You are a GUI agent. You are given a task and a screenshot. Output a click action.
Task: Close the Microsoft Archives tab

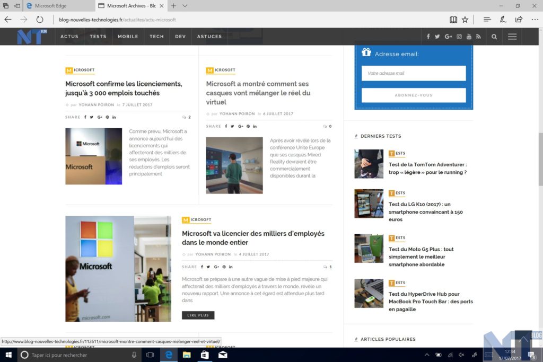click(161, 6)
